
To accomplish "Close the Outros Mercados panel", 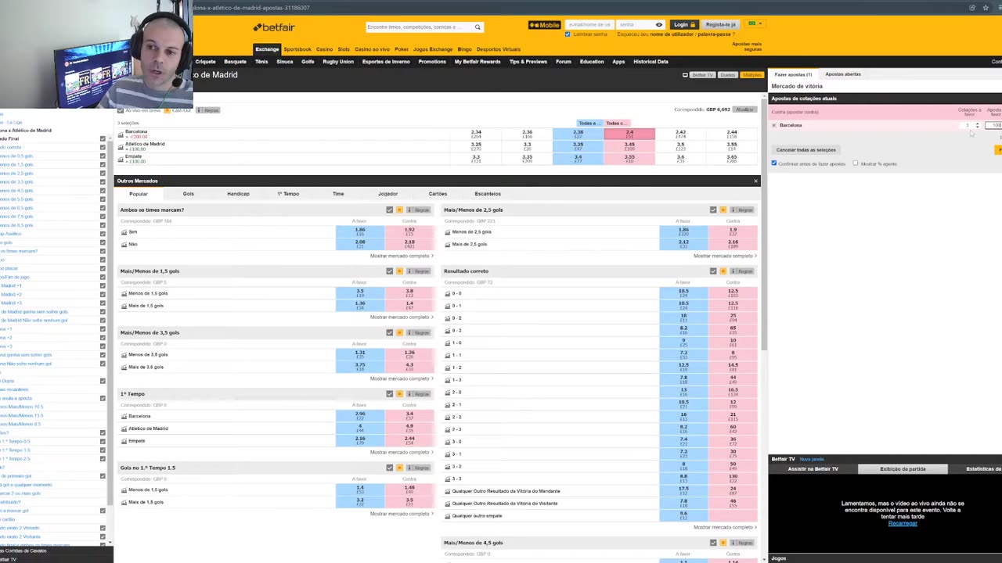I will click(x=755, y=181).
